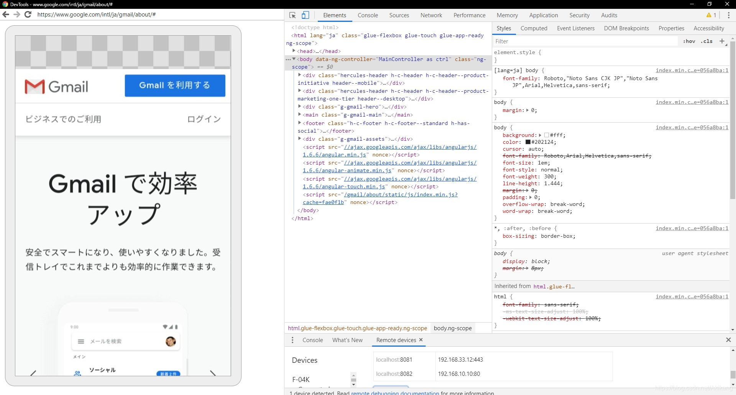Close the Remote devices tab

[421, 340]
